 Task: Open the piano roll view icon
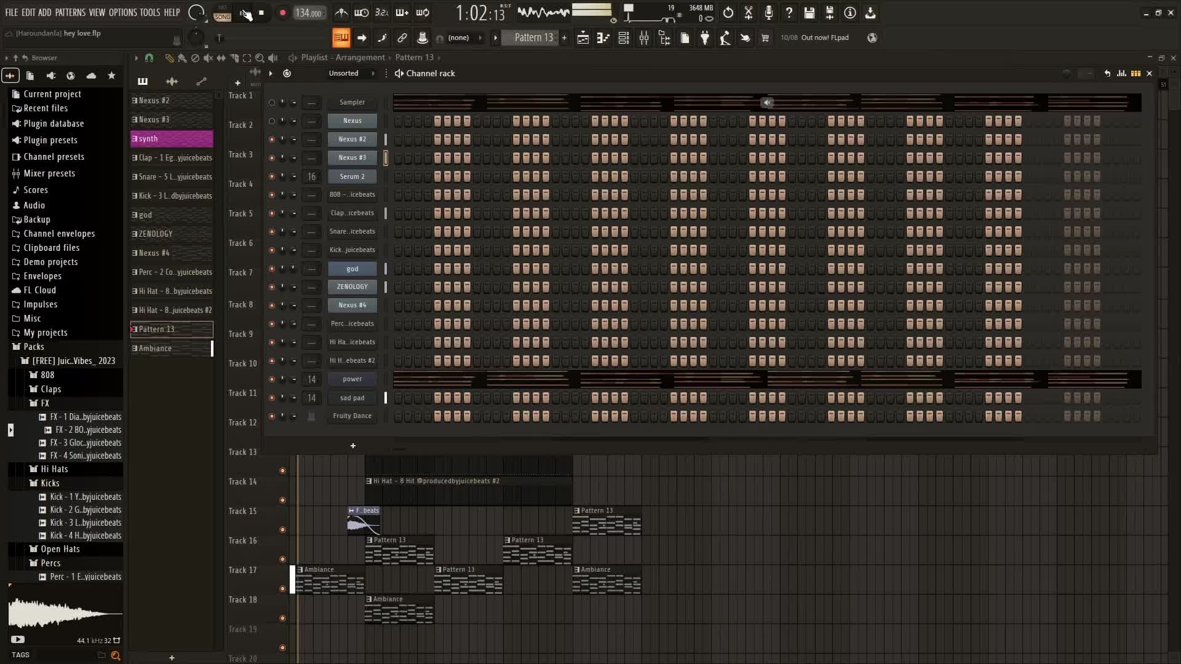coord(603,38)
